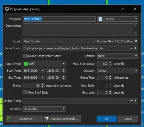Screen dimensions: 144x127
Task: Click the Max. Start Delay value 120
Action: [105, 64]
